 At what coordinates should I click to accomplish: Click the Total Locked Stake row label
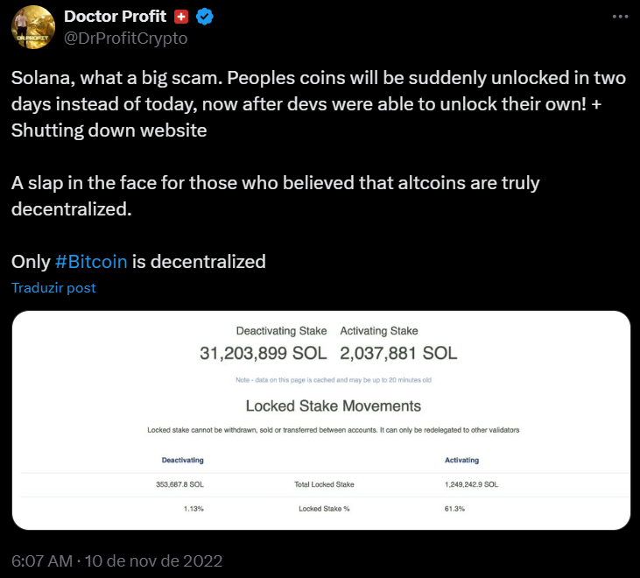(324, 484)
